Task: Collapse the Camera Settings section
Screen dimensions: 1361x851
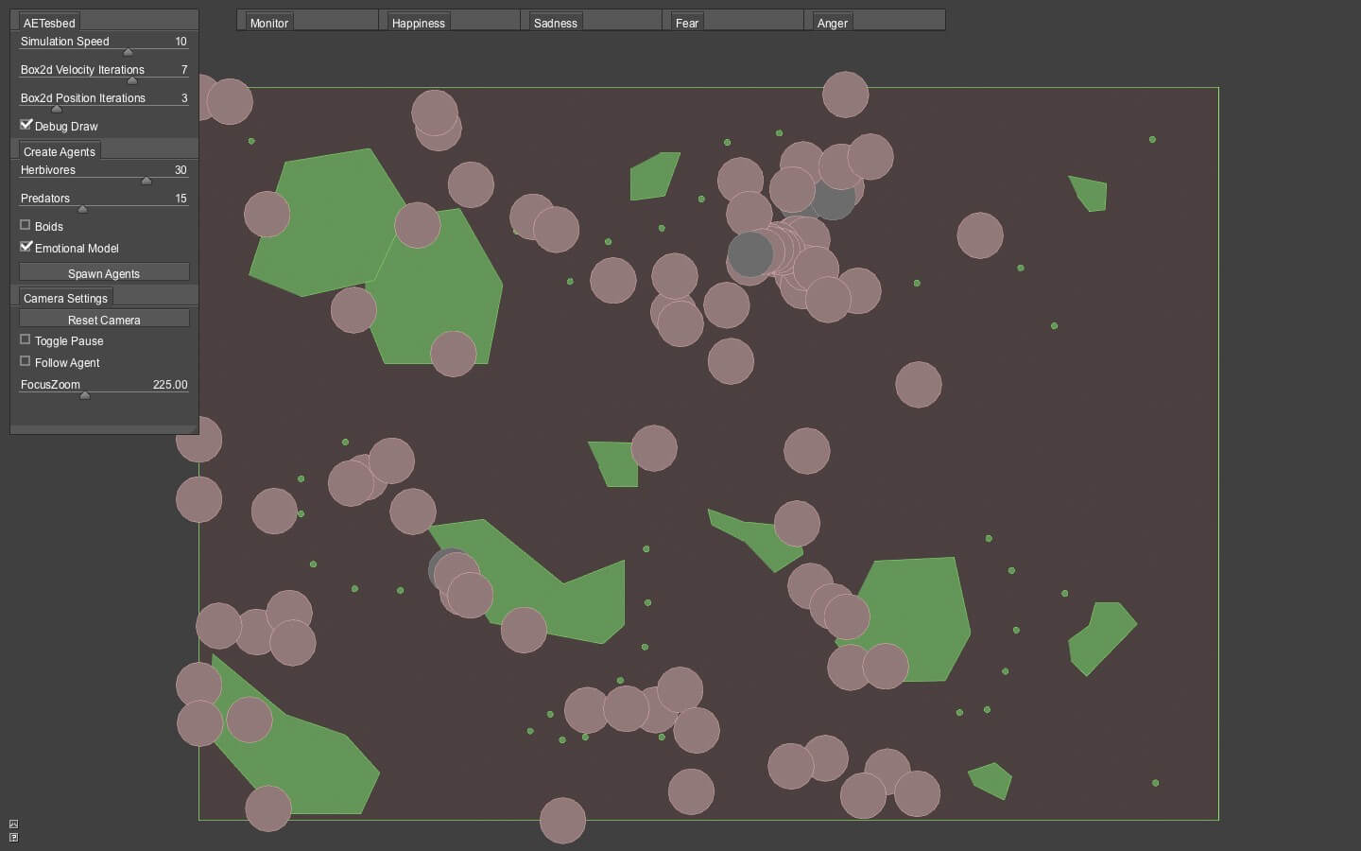Action: pos(65,298)
